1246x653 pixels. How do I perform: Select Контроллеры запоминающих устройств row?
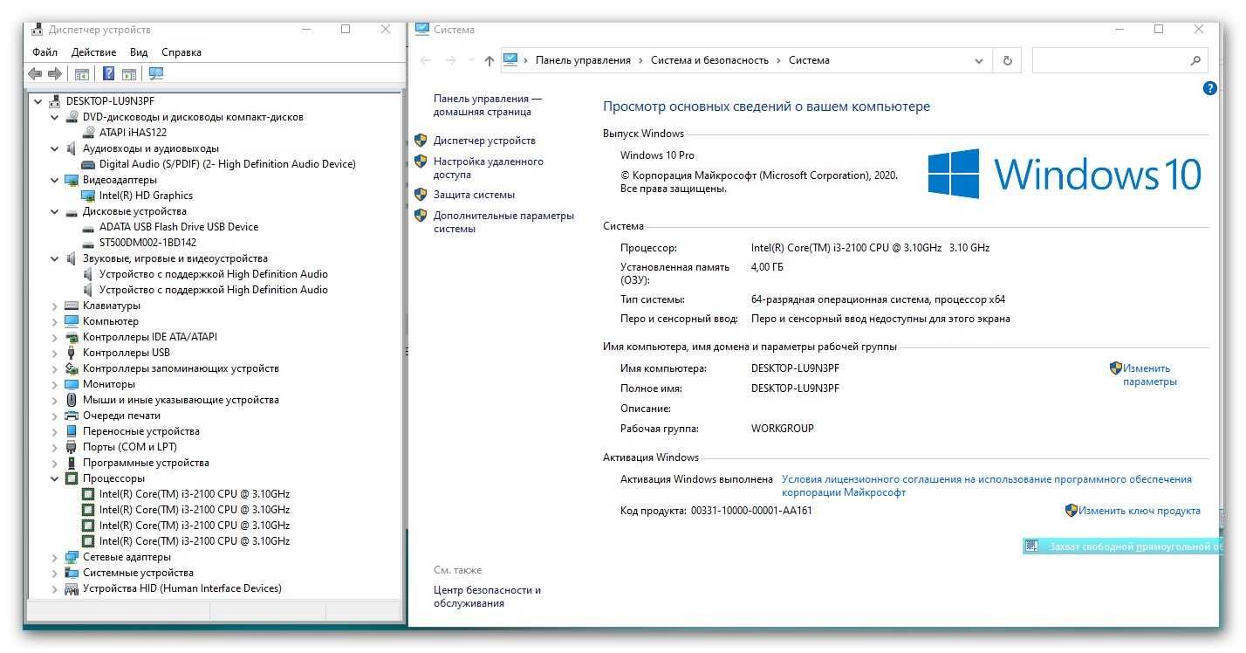tap(181, 368)
